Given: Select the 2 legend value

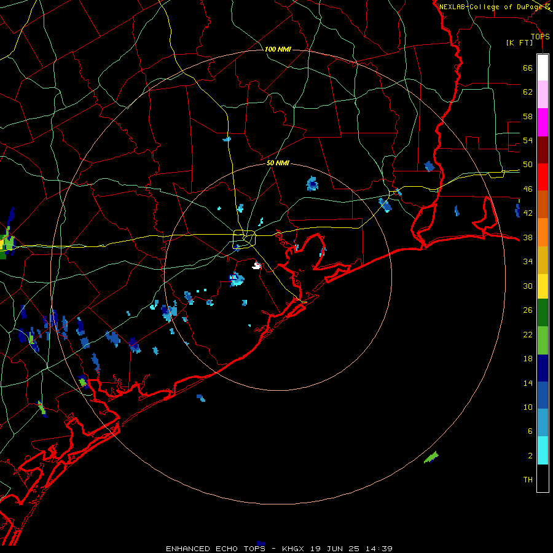Looking at the screenshot, I should [x=530, y=456].
